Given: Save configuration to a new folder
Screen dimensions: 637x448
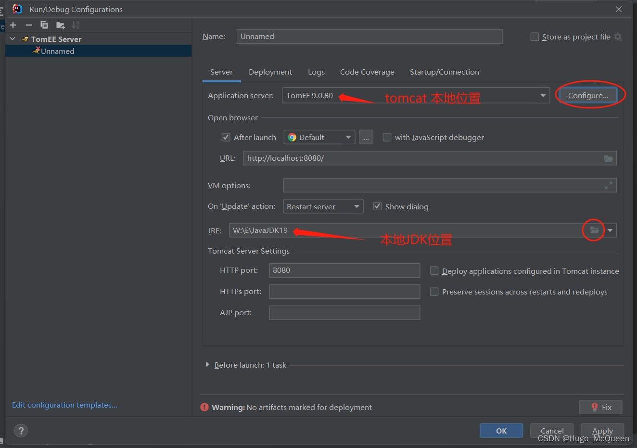Looking at the screenshot, I should 60,25.
